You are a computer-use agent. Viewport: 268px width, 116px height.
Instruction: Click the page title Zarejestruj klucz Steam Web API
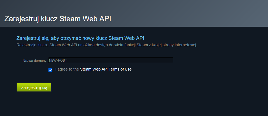tap(58, 19)
